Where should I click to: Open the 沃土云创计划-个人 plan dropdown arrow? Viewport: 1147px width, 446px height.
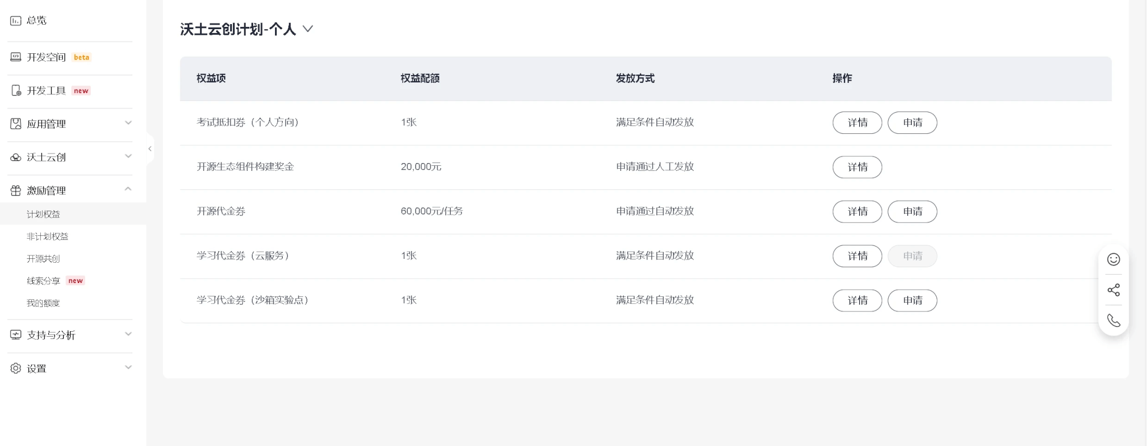click(x=307, y=29)
